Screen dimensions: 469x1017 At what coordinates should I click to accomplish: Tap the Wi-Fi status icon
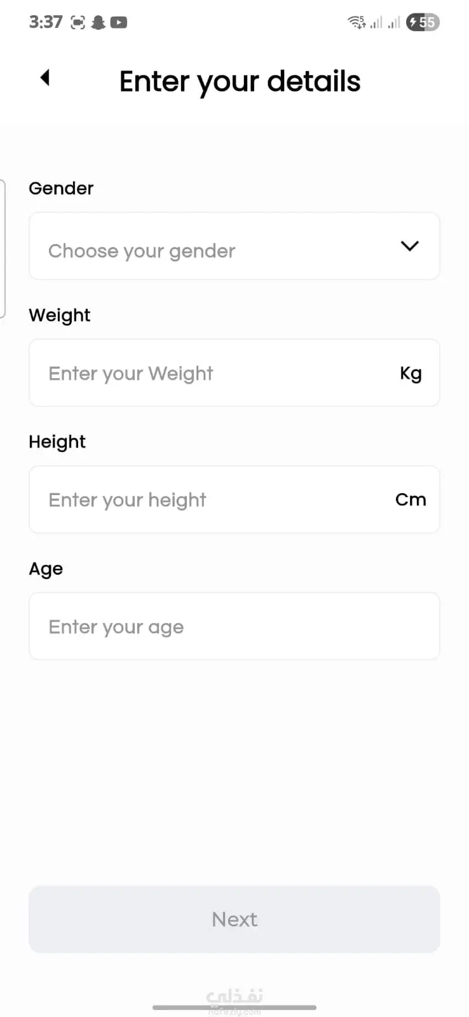pyautogui.click(x=356, y=23)
